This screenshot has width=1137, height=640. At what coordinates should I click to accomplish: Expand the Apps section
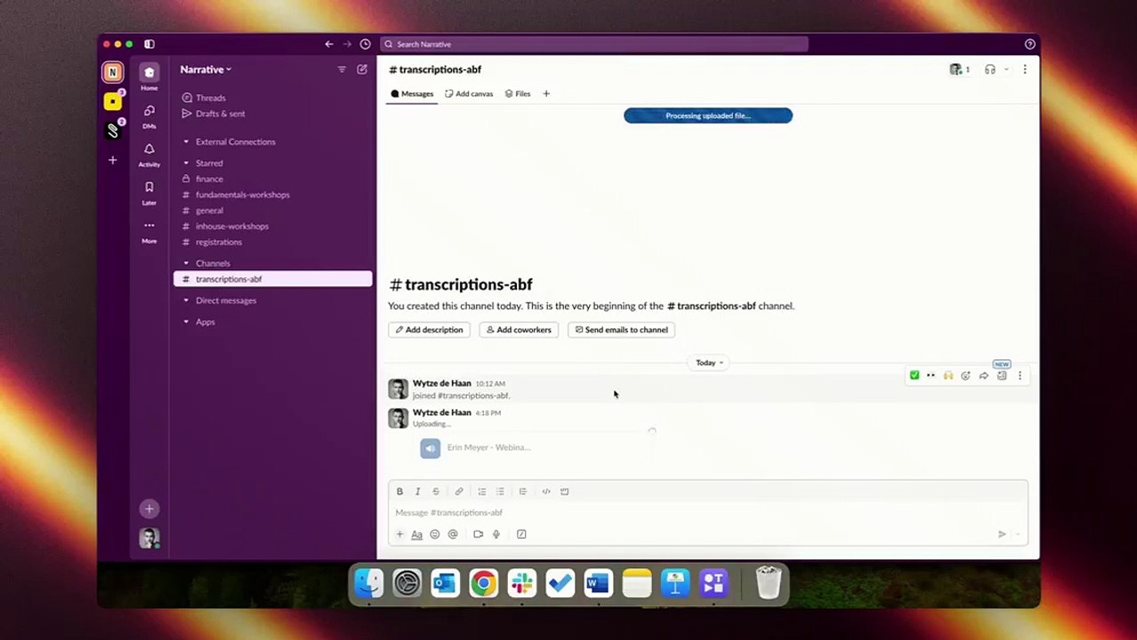[x=186, y=323]
